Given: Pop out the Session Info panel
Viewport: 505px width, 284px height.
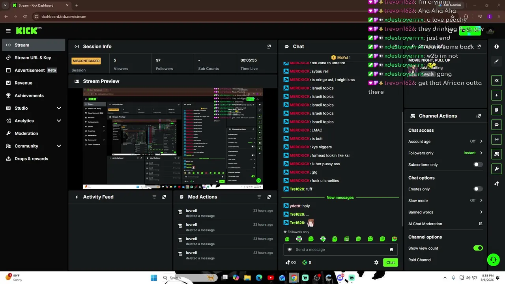Looking at the screenshot, I should click(x=269, y=47).
